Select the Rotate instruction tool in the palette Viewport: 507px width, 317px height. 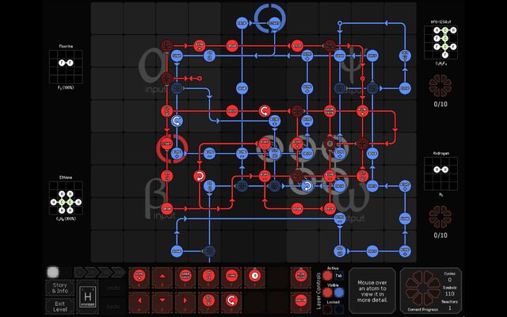[x=231, y=301]
